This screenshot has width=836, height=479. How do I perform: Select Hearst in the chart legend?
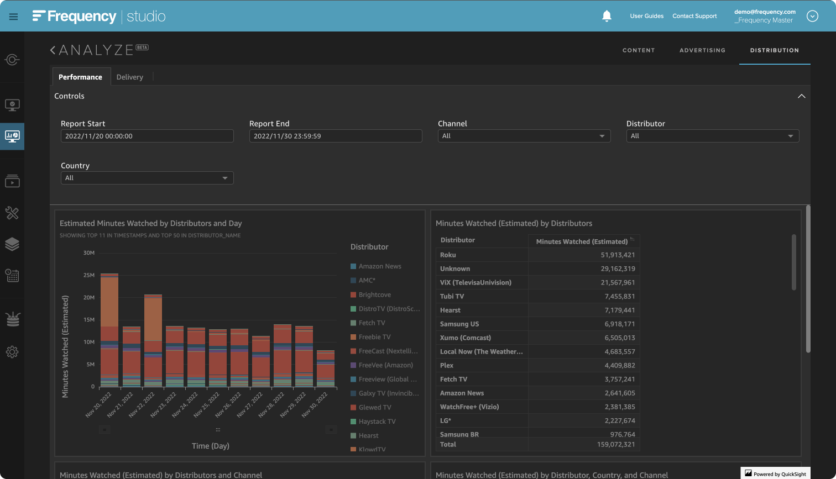369,435
